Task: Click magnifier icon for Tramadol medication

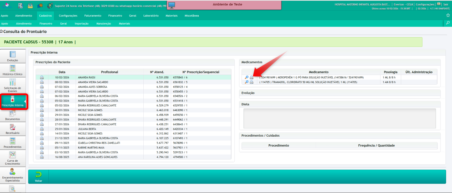Action: [x=247, y=82]
